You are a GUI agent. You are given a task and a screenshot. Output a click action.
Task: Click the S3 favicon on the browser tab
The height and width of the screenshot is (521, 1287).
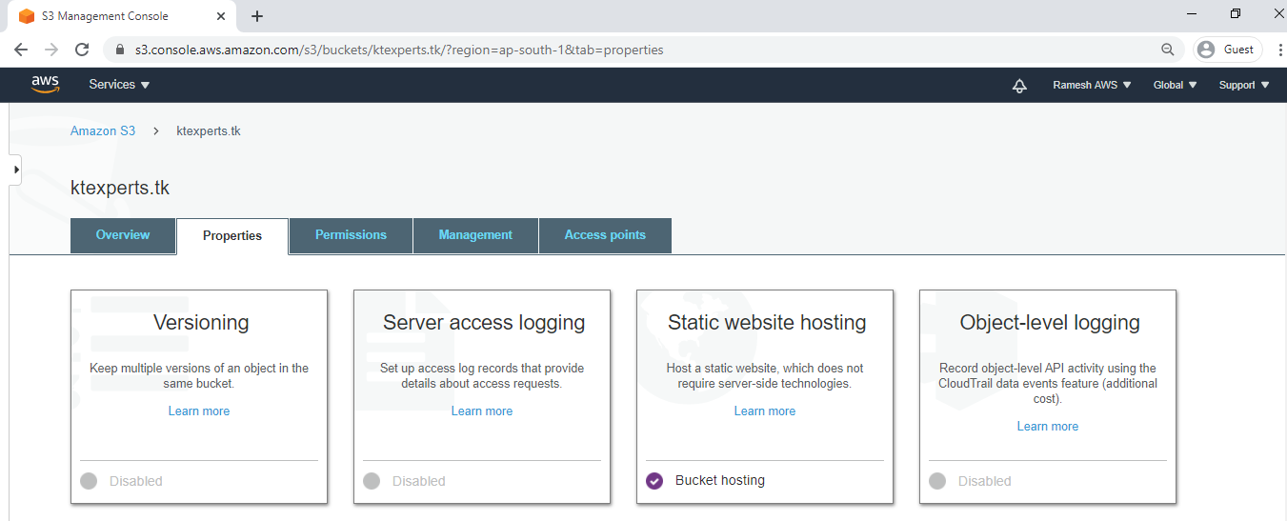click(x=27, y=16)
